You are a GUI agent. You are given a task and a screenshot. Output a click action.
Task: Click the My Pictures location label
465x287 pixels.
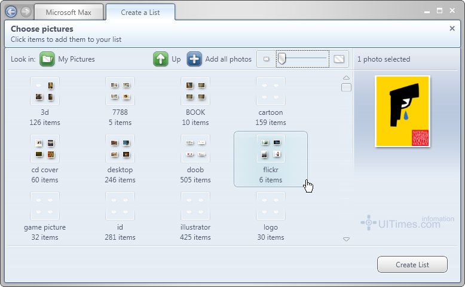(77, 59)
